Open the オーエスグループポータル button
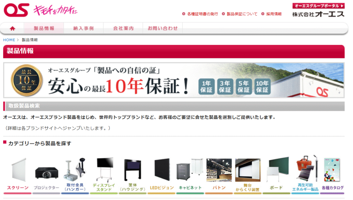This screenshot has width=353, height=200. click(x=318, y=6)
